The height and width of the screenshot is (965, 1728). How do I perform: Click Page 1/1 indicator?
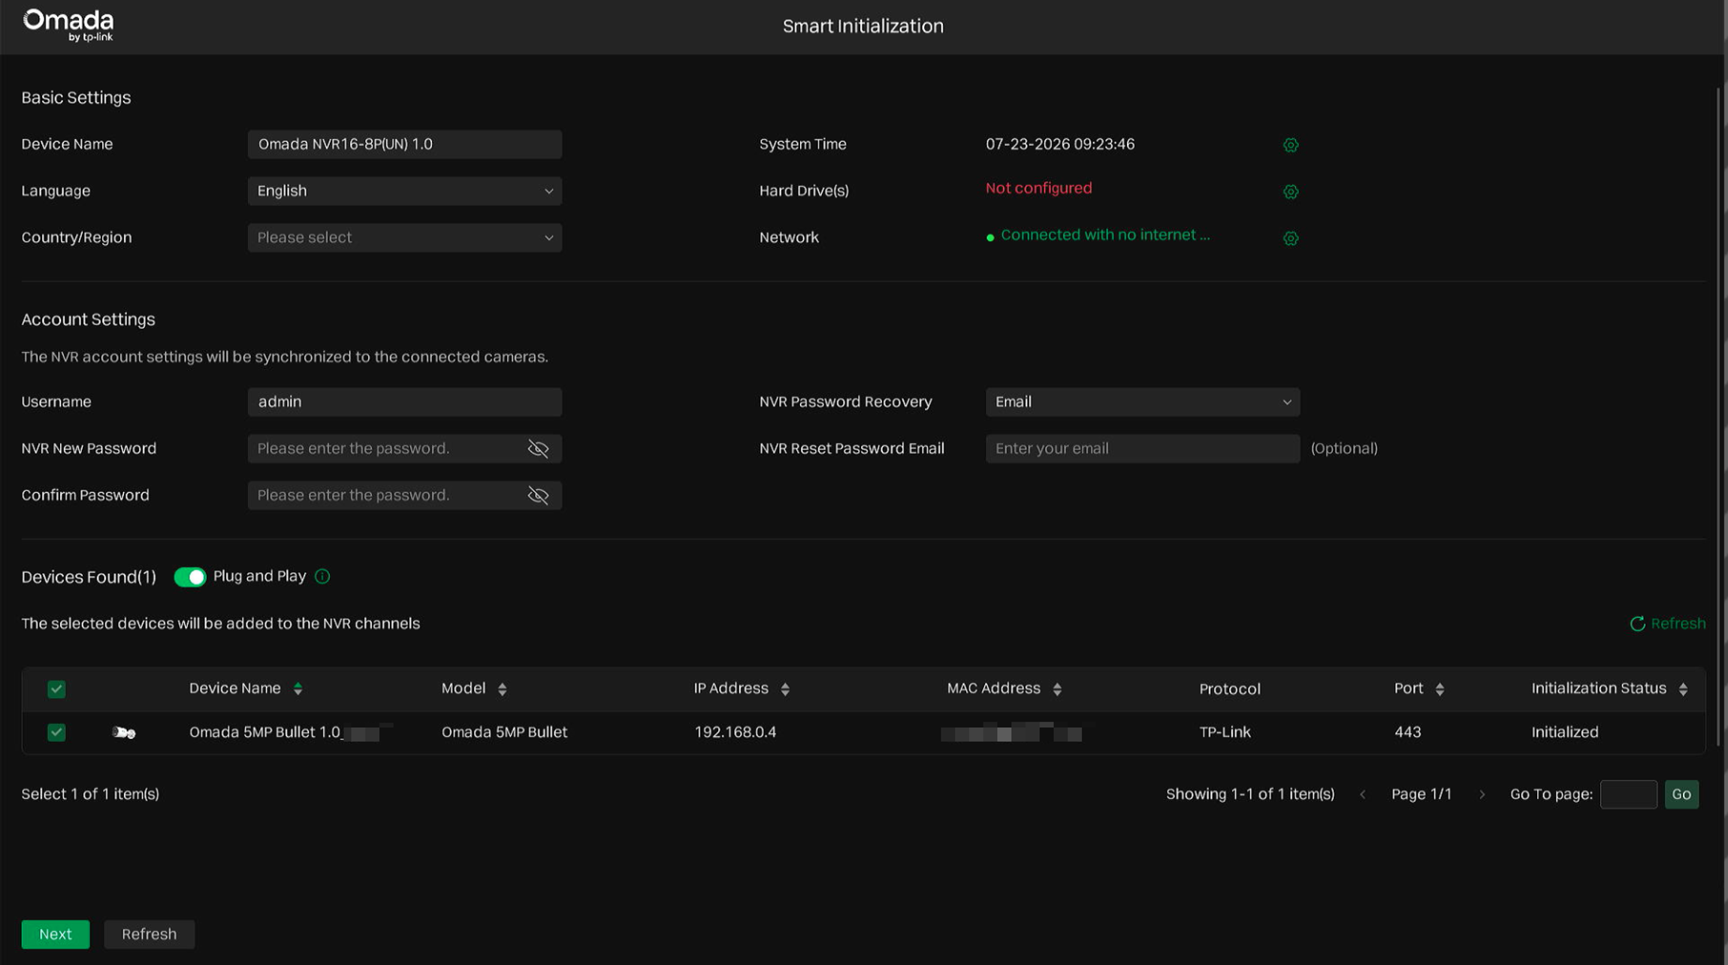[x=1421, y=794]
